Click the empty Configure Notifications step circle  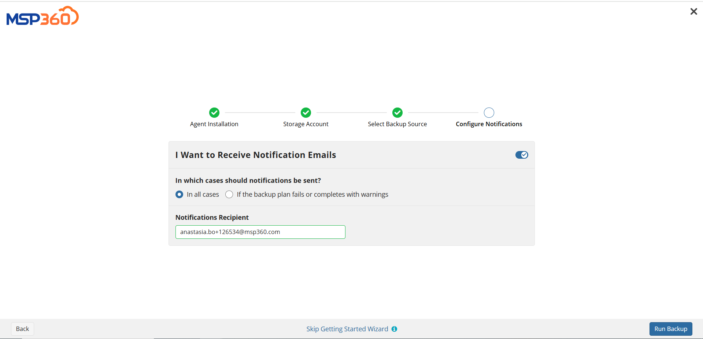[x=489, y=113]
